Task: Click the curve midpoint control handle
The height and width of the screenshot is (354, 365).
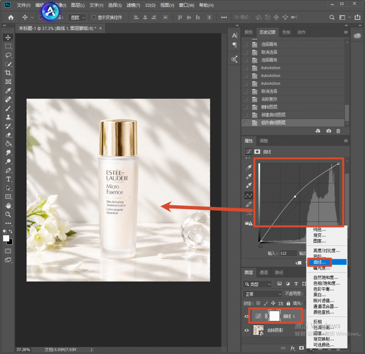Action: pyautogui.click(x=295, y=197)
